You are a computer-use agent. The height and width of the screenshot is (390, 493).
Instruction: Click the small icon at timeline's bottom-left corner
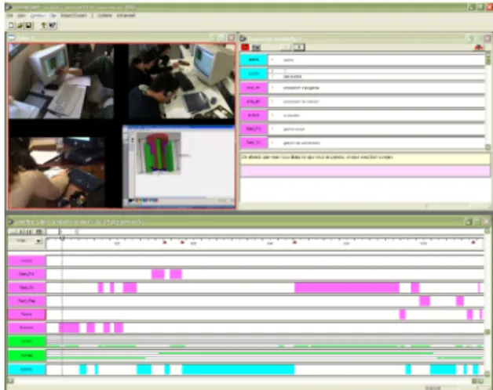pyautogui.click(x=11, y=381)
